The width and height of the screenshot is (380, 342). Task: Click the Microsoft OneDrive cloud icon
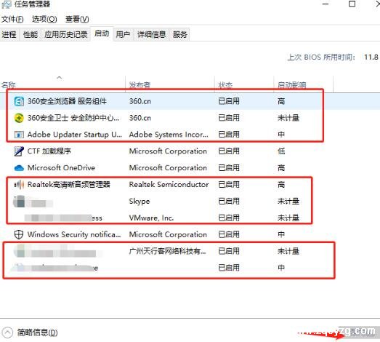[19, 168]
